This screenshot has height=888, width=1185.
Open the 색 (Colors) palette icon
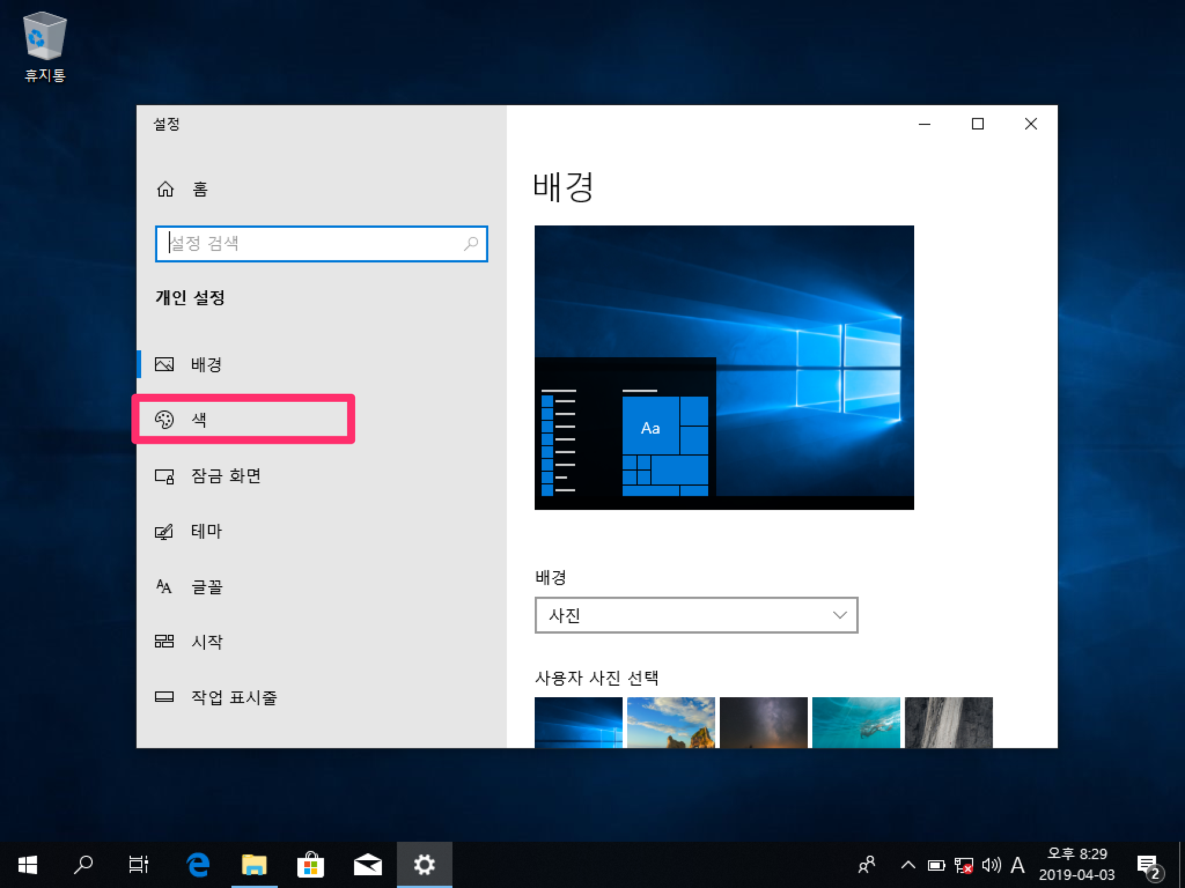pyautogui.click(x=164, y=419)
